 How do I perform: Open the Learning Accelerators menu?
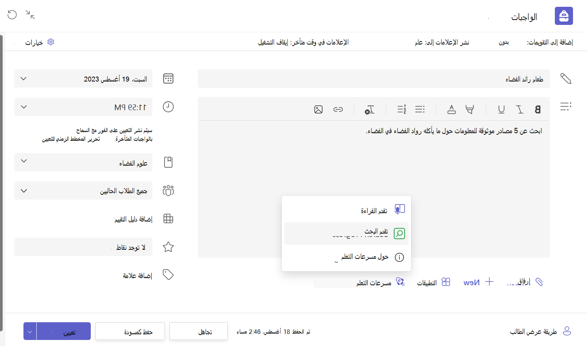tap(380, 282)
